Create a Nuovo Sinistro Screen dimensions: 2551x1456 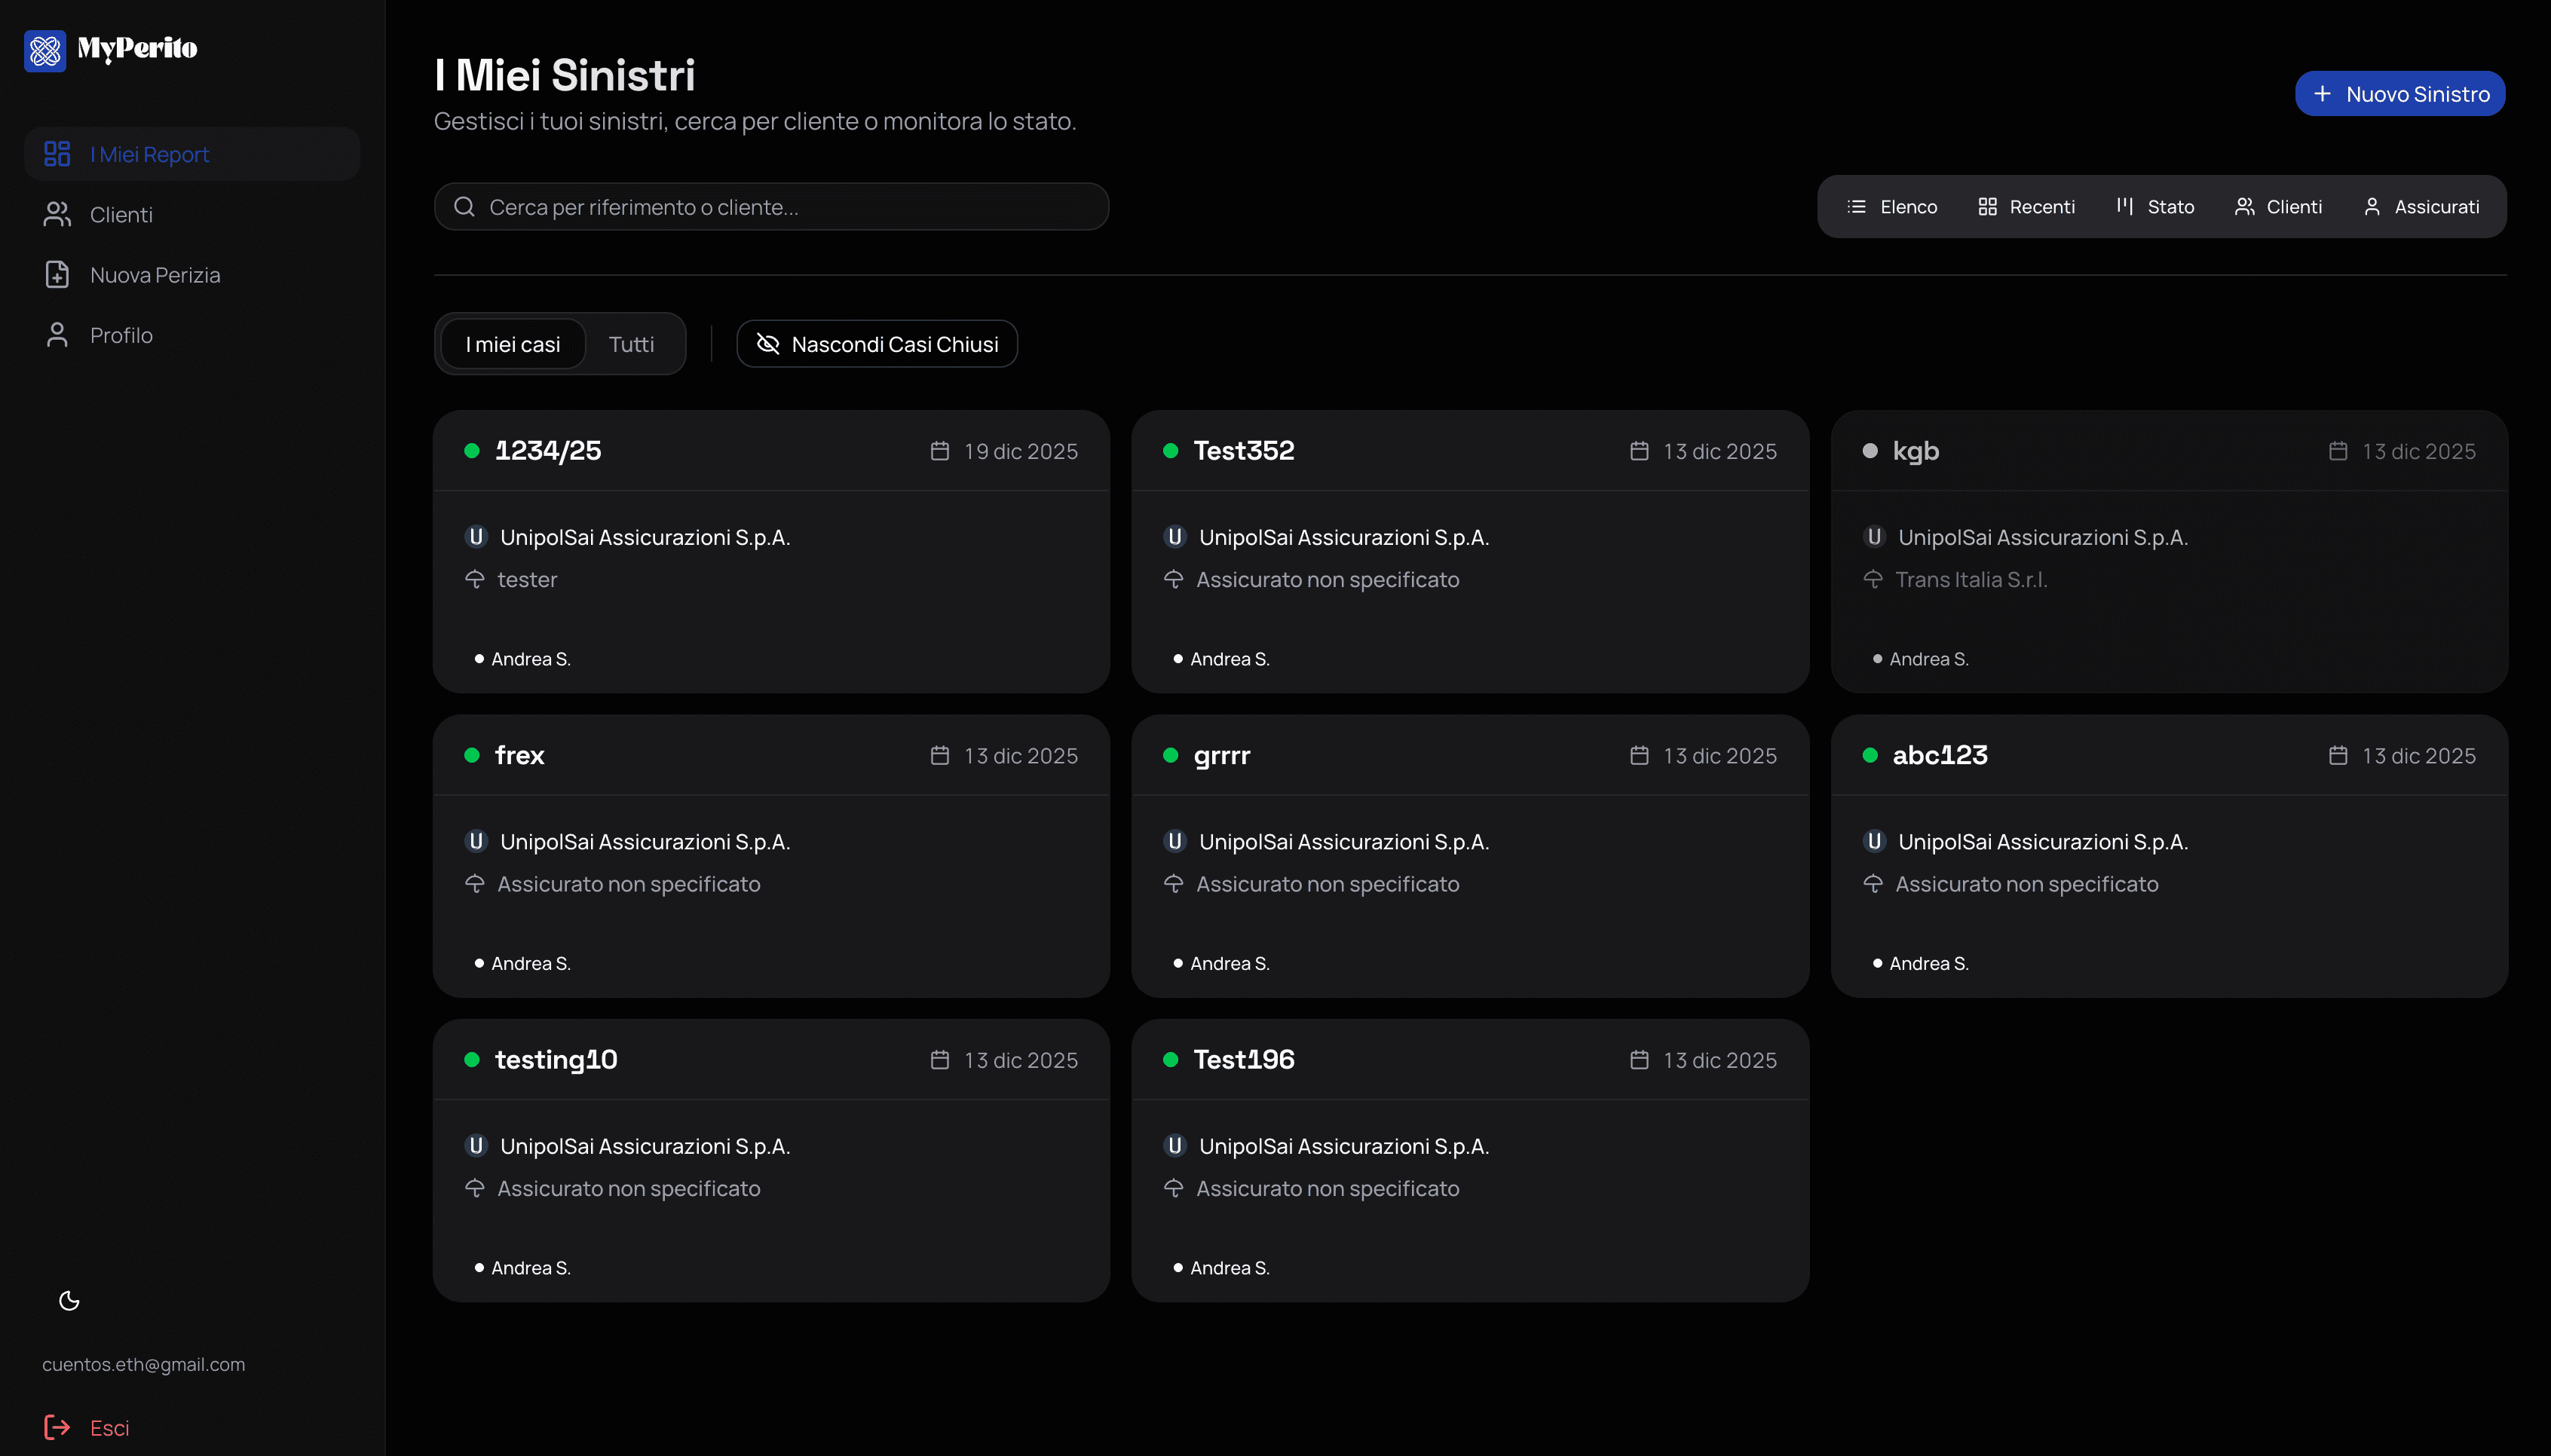[x=2399, y=94]
